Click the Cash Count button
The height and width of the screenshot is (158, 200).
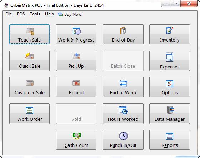coord(76,140)
